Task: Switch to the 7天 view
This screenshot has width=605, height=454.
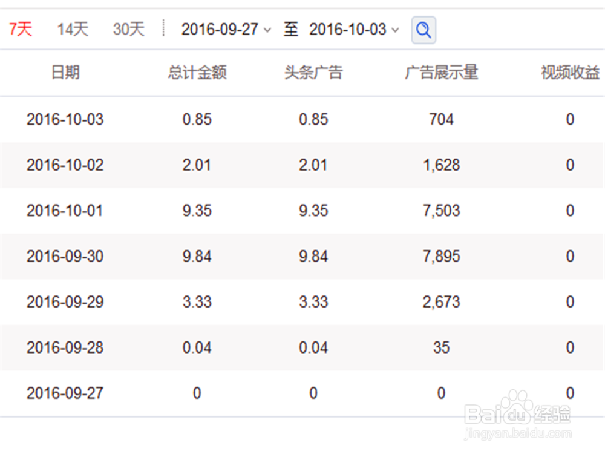Action: [x=20, y=29]
